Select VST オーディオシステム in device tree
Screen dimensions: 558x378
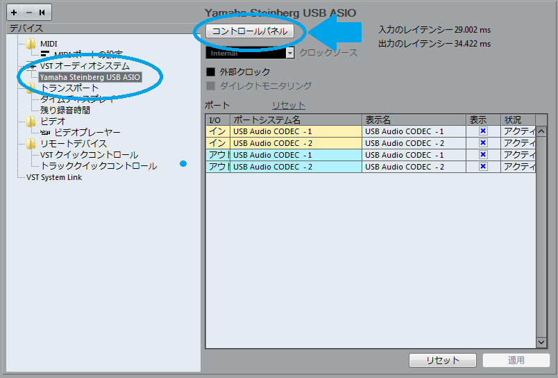(x=85, y=66)
